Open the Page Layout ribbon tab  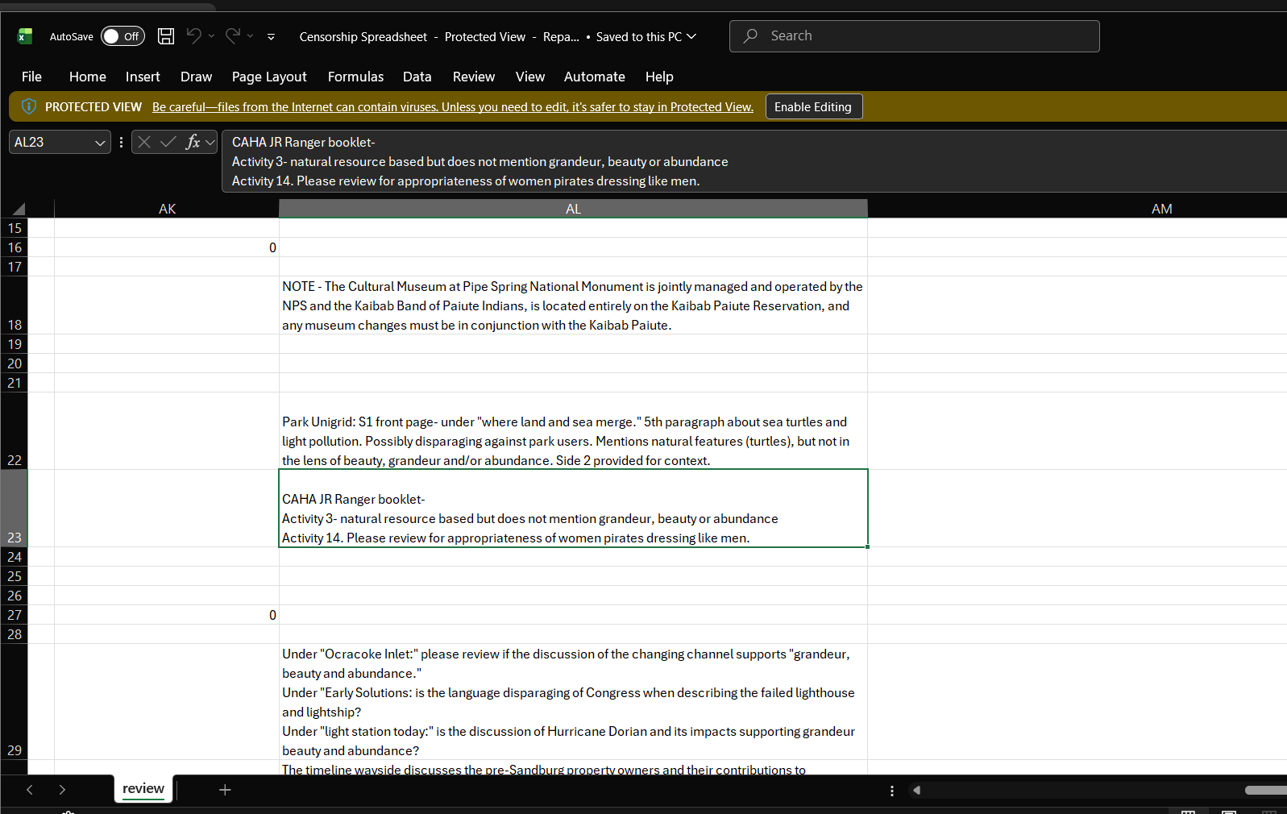tap(269, 77)
